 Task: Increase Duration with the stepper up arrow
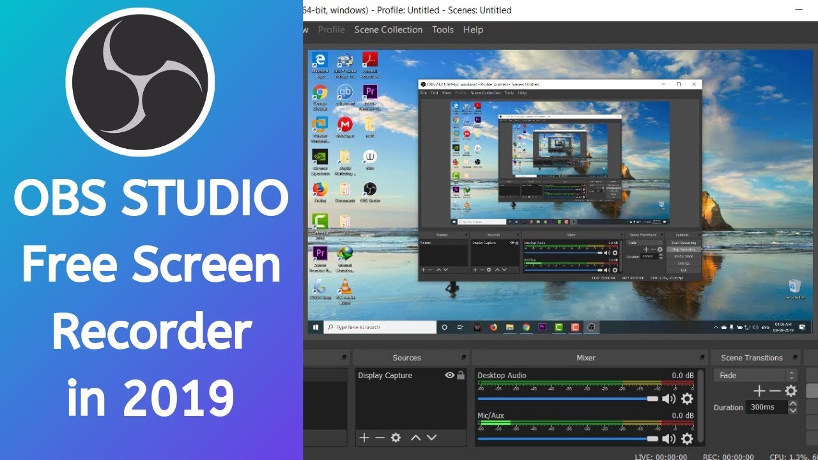click(x=793, y=404)
